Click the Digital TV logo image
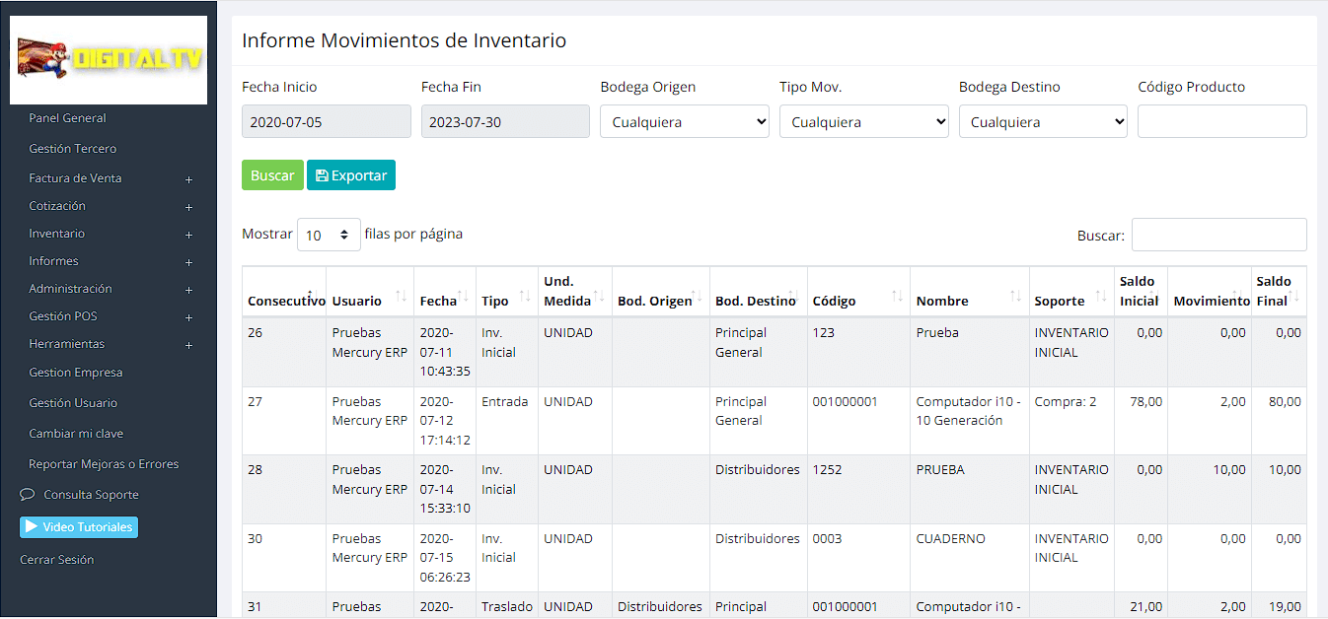This screenshot has width=1328, height=619. (x=109, y=60)
